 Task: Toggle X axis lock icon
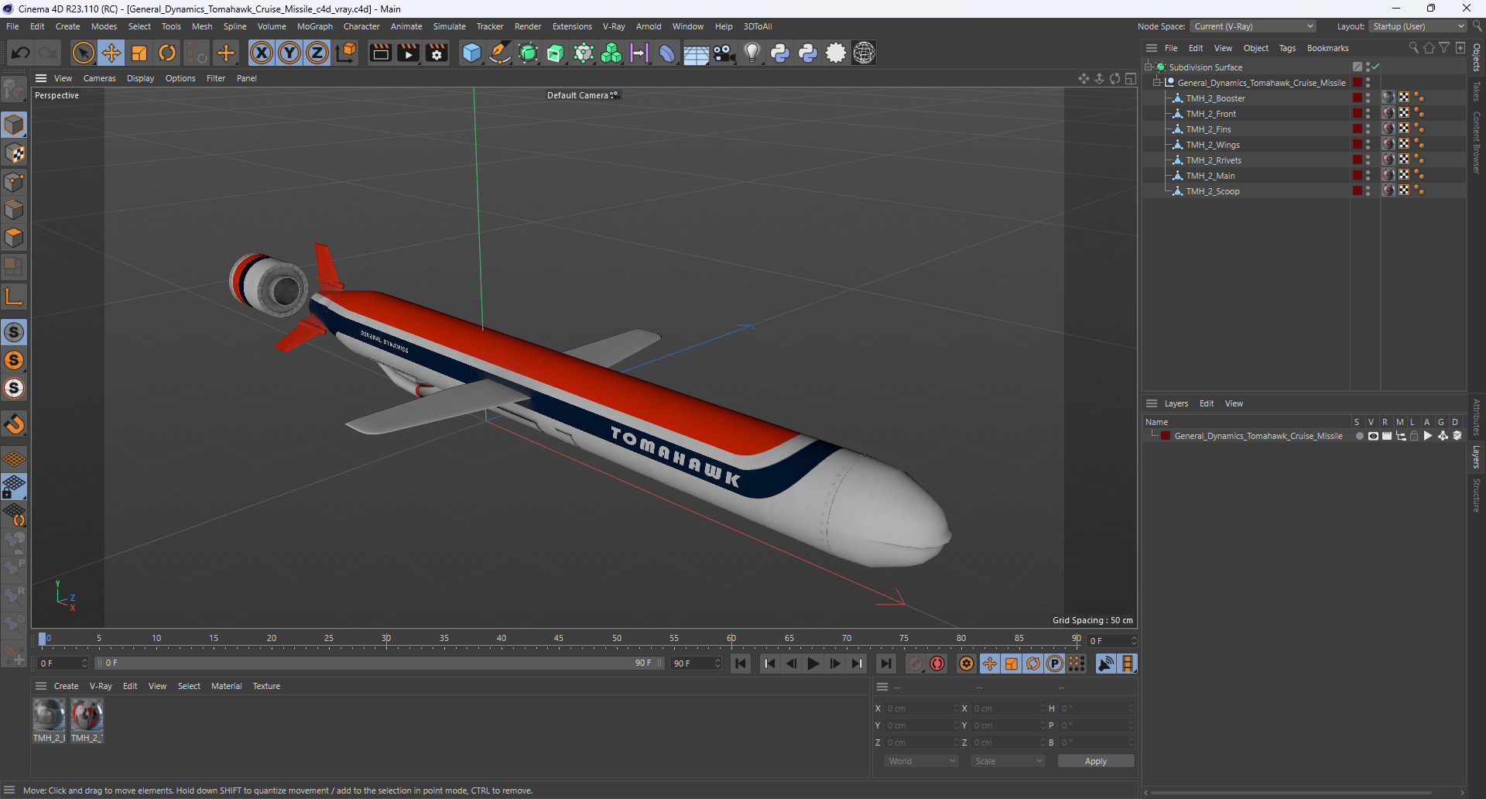click(x=262, y=53)
